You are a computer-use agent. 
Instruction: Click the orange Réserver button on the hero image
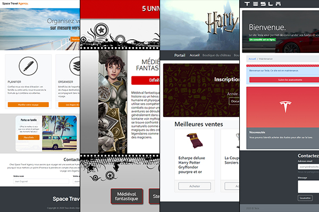click(x=75, y=39)
